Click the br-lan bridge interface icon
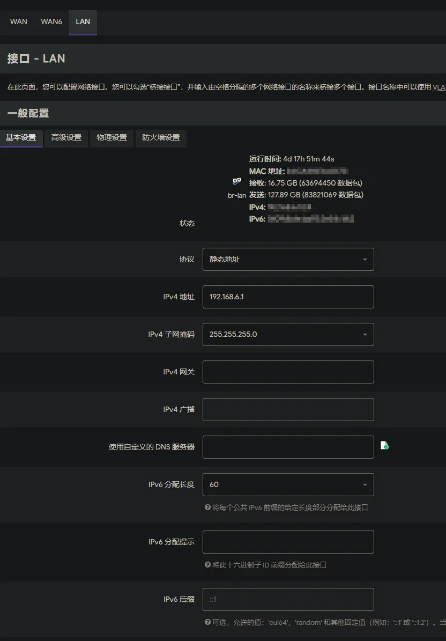This screenshot has height=641, width=446. click(236, 182)
